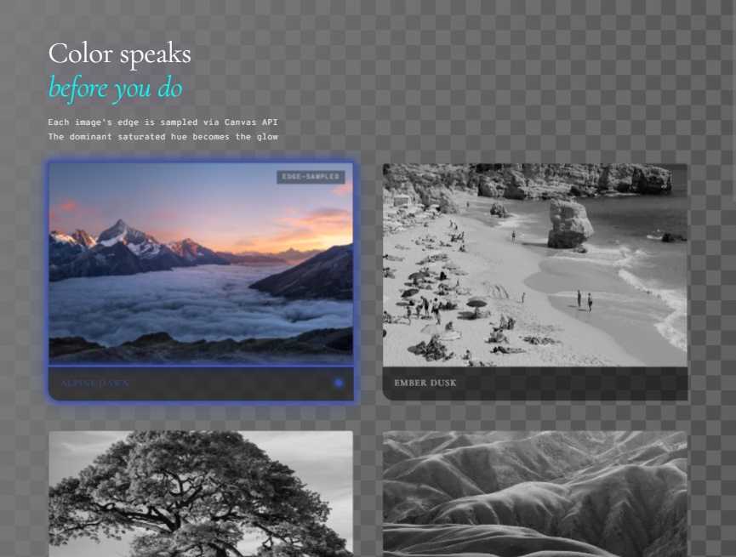Click the dark caption bar under the beach photo
The height and width of the screenshot is (557, 736).
click(x=535, y=384)
